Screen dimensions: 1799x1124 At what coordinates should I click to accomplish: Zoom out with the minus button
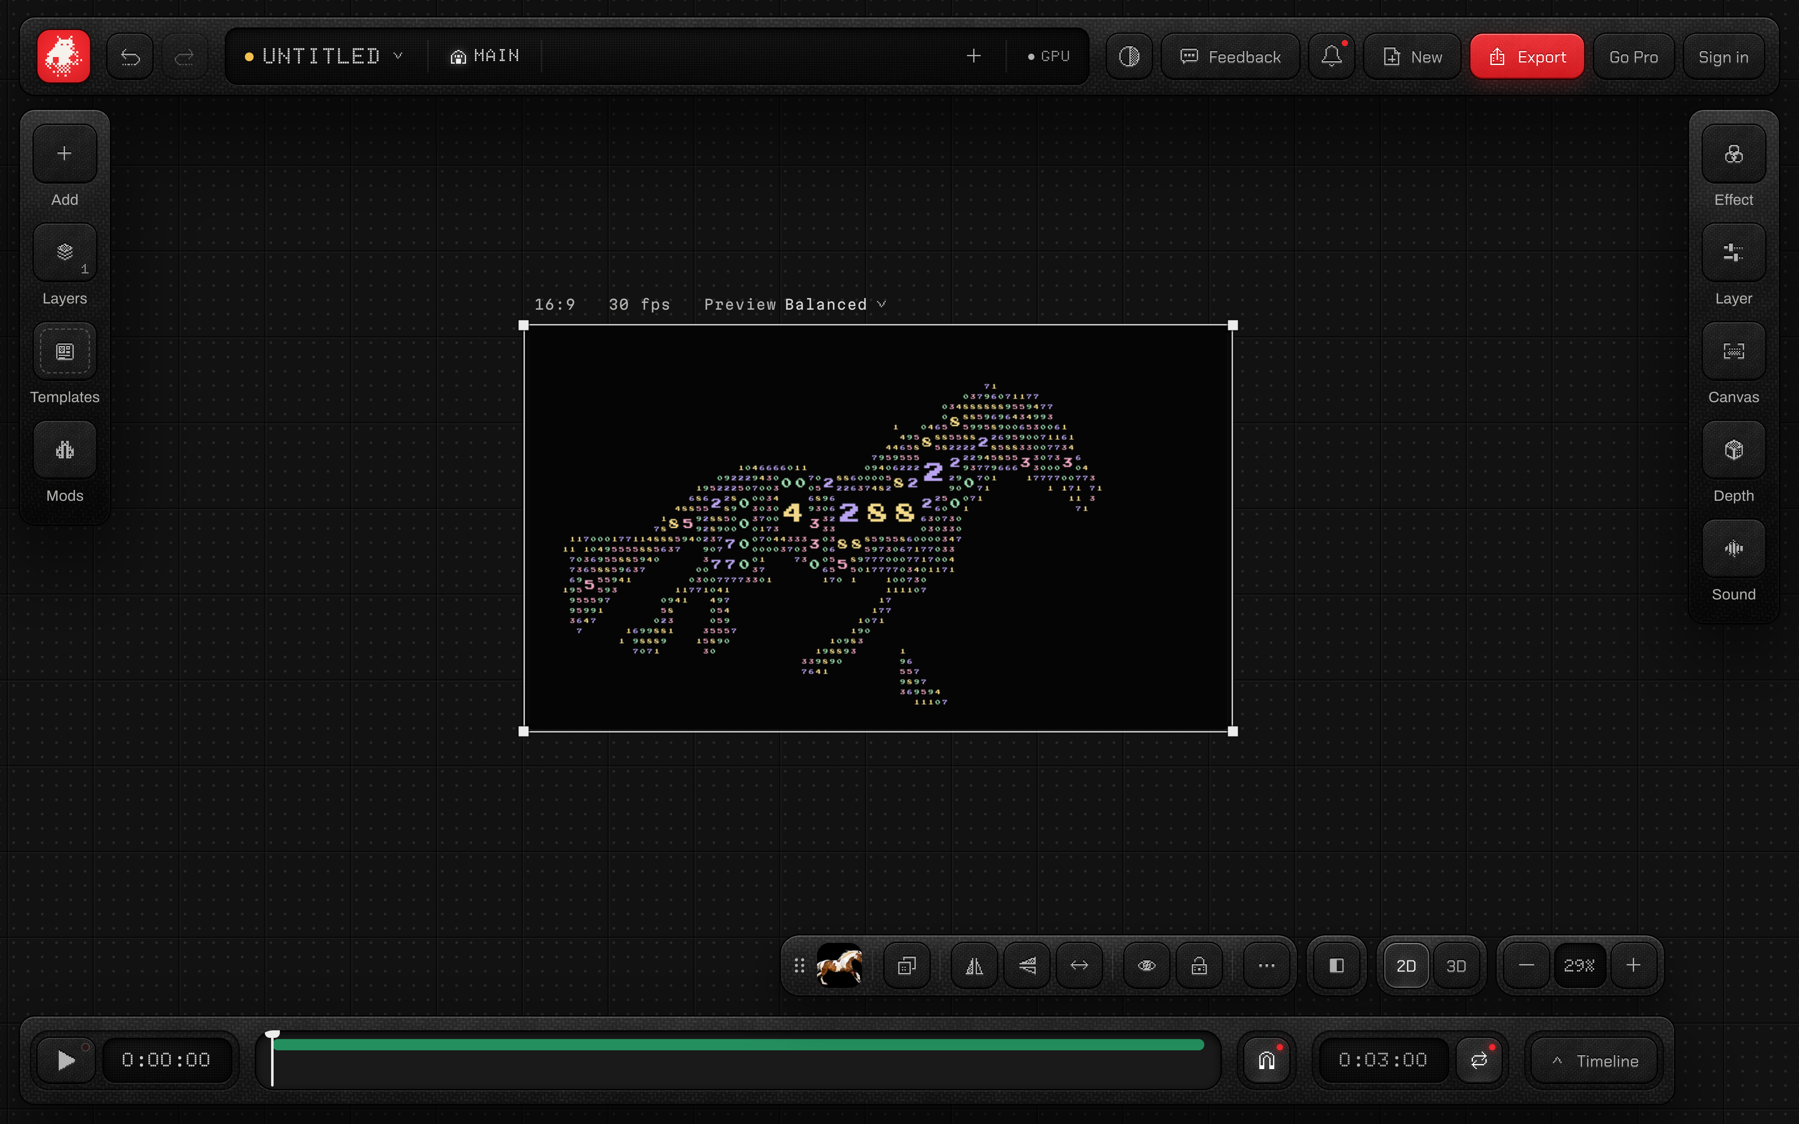coord(1526,966)
